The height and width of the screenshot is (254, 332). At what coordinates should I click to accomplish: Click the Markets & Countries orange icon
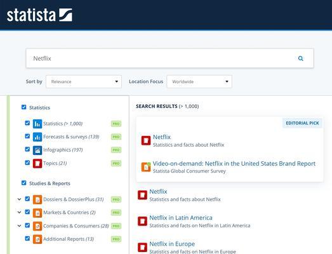coord(37,213)
